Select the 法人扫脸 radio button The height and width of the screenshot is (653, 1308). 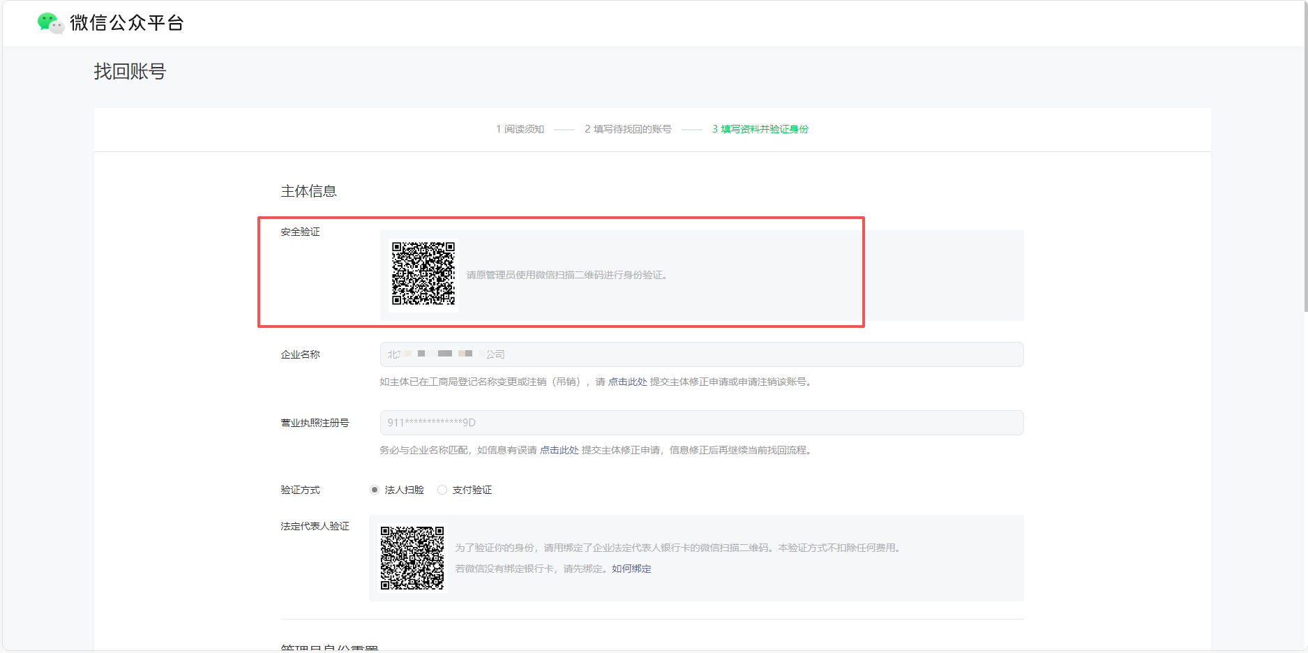[375, 490]
